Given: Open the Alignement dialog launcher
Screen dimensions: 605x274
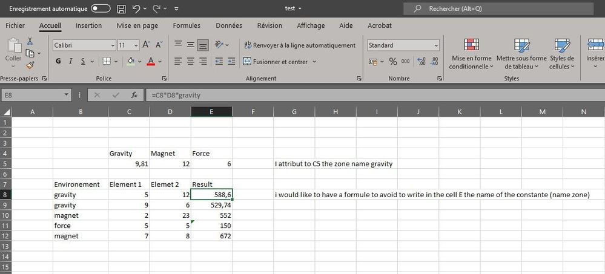Looking at the screenshot, I should pyautogui.click(x=359, y=78).
